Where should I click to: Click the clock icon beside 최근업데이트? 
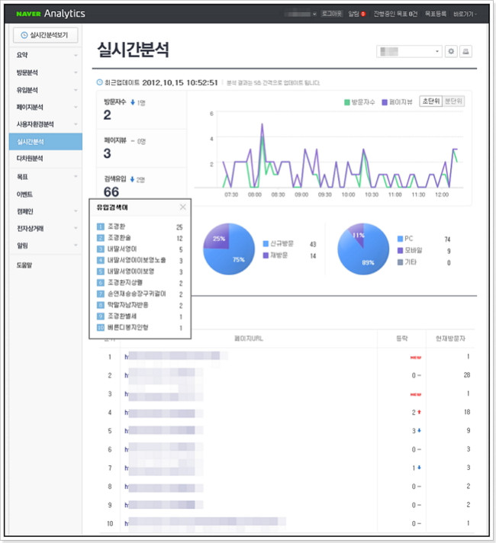click(x=99, y=82)
